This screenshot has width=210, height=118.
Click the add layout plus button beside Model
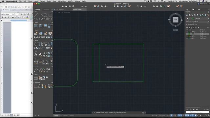coord(61,115)
